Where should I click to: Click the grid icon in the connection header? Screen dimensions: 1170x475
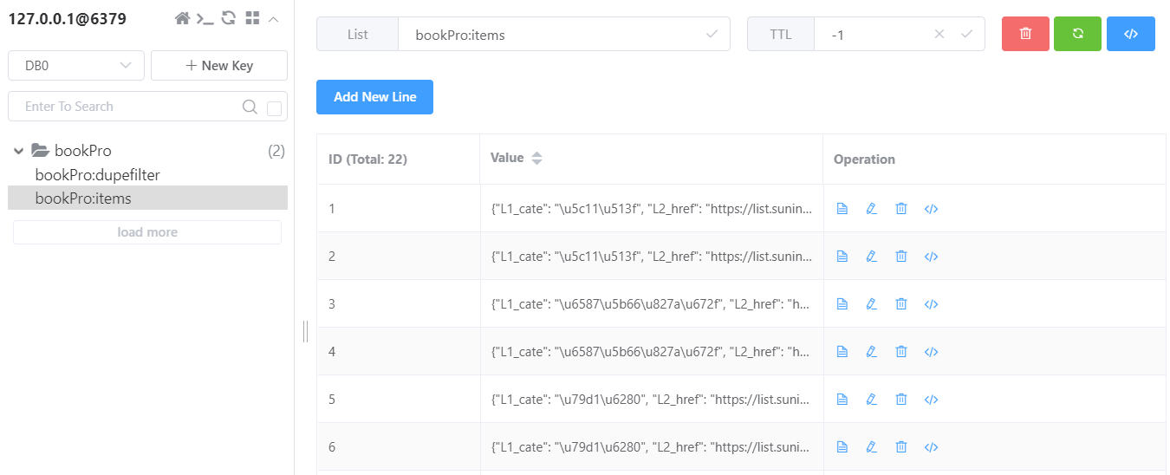[x=252, y=18]
